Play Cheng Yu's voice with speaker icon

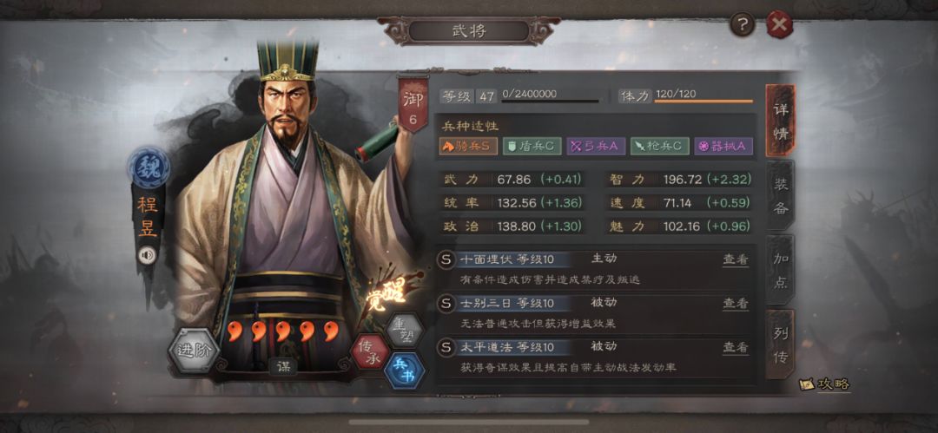click(x=147, y=255)
